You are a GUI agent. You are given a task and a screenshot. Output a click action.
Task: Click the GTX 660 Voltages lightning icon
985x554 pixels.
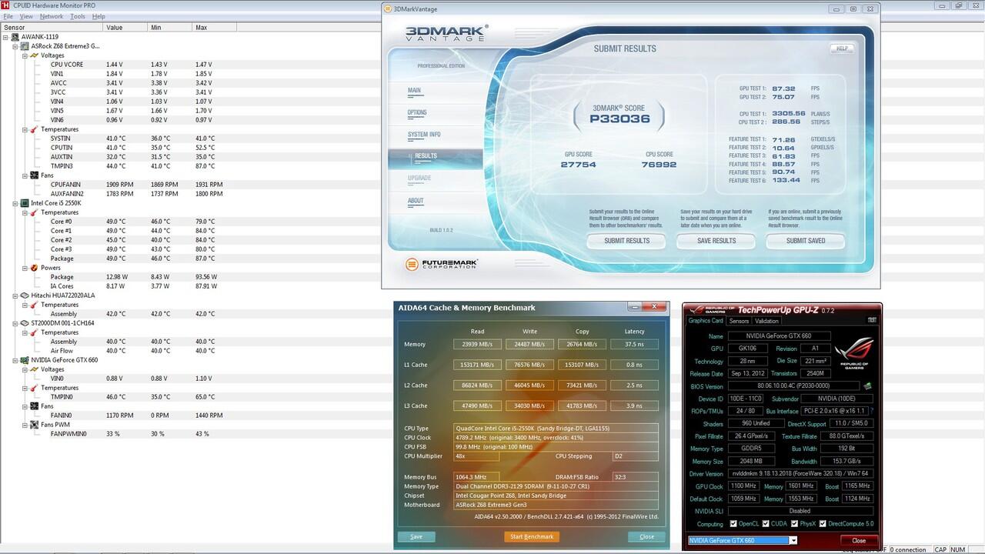coord(34,369)
